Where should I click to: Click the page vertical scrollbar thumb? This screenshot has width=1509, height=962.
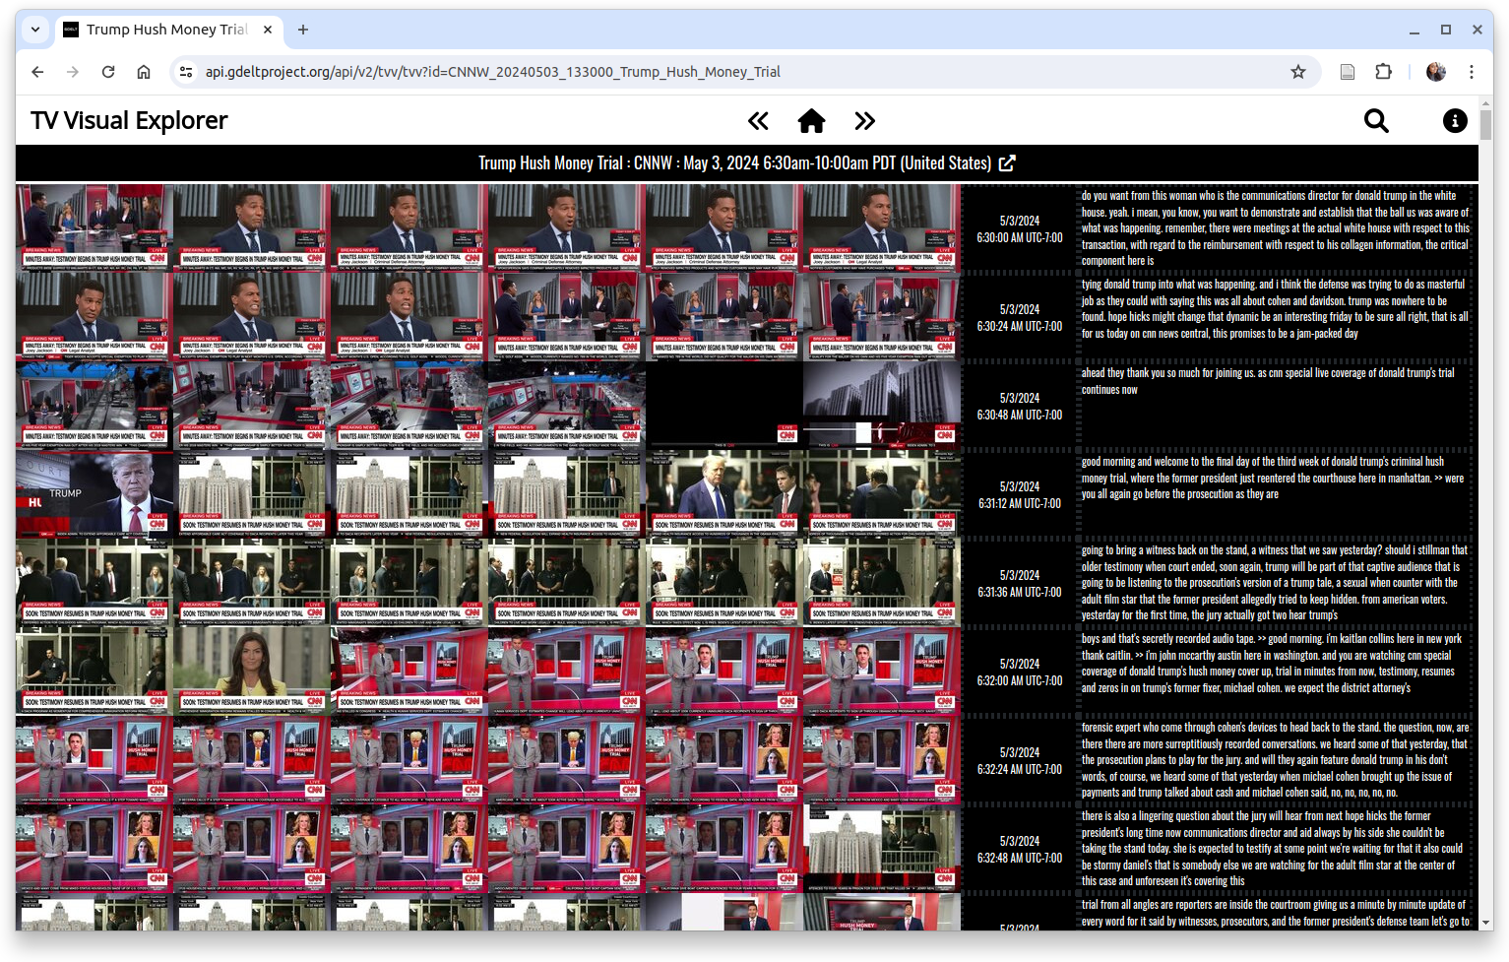[1485, 125]
